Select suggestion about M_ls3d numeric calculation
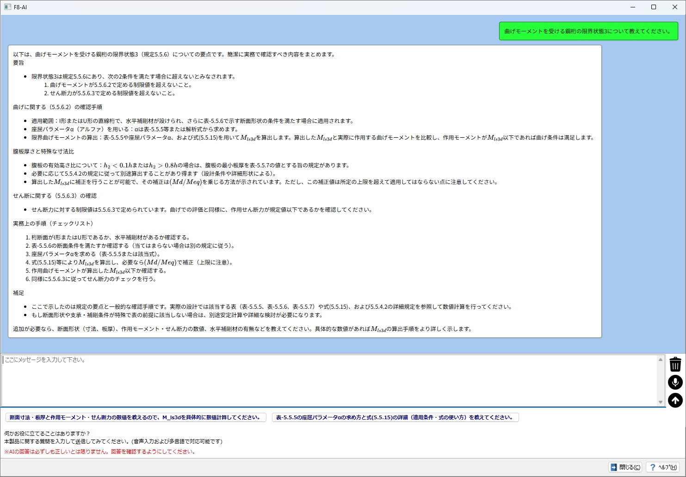686x477 pixels. (136, 417)
